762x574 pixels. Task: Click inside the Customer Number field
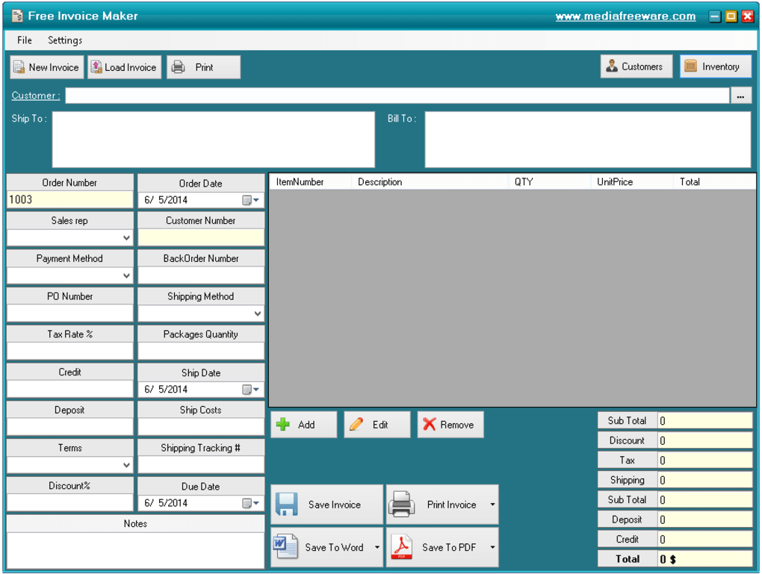coord(200,237)
